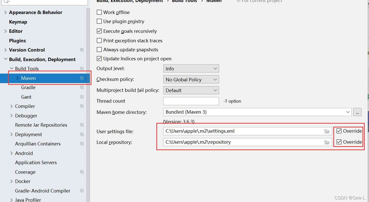369x202 pixels.
Task: Open Application Servers page
Action: [36, 162]
